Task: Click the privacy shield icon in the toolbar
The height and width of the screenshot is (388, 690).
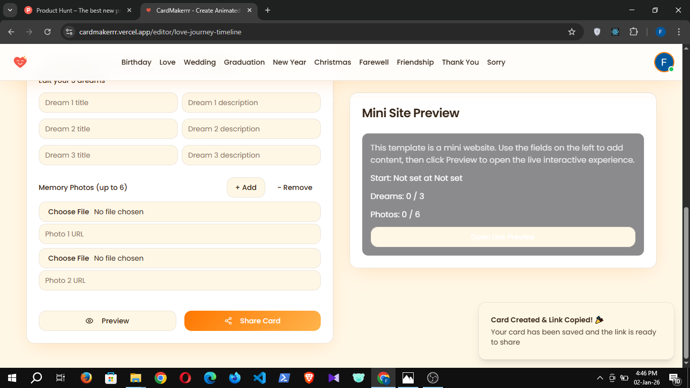Action: point(597,32)
